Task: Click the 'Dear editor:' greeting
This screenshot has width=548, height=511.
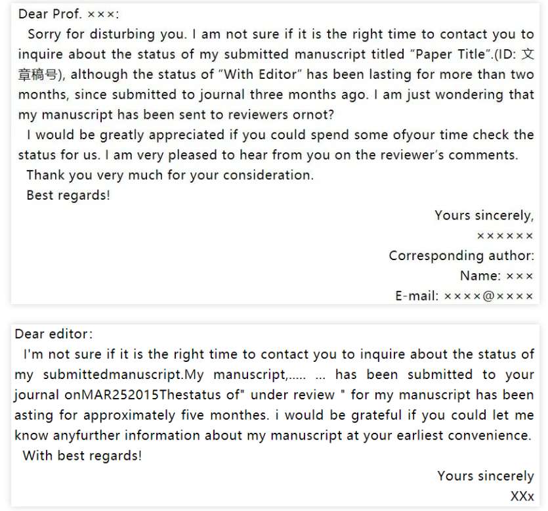Action: tap(54, 334)
